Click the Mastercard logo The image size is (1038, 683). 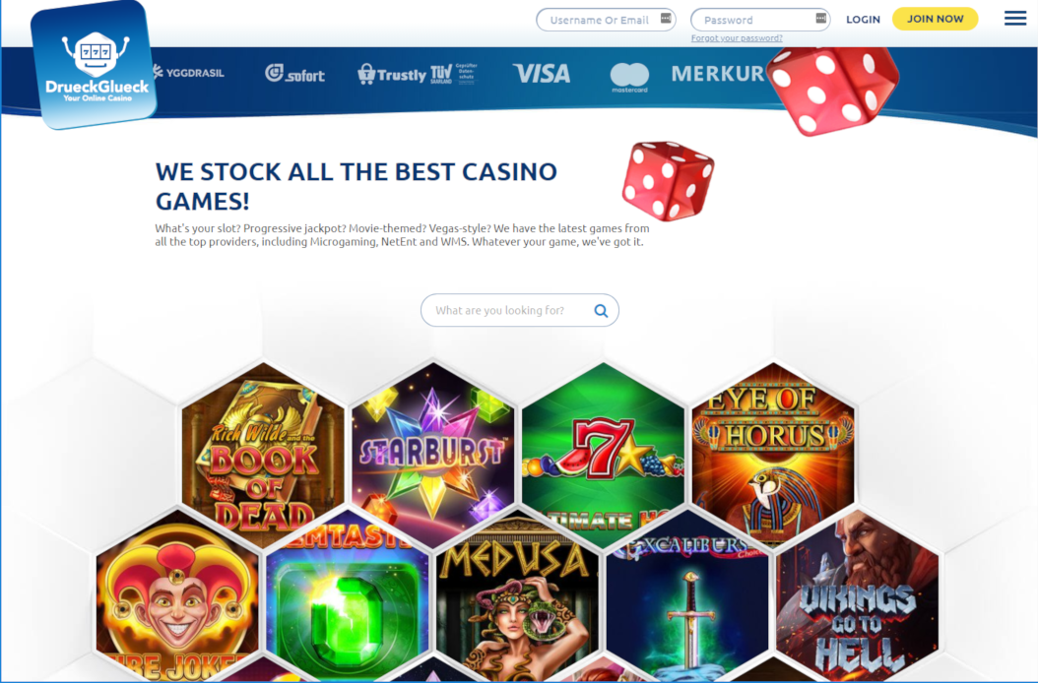click(629, 77)
